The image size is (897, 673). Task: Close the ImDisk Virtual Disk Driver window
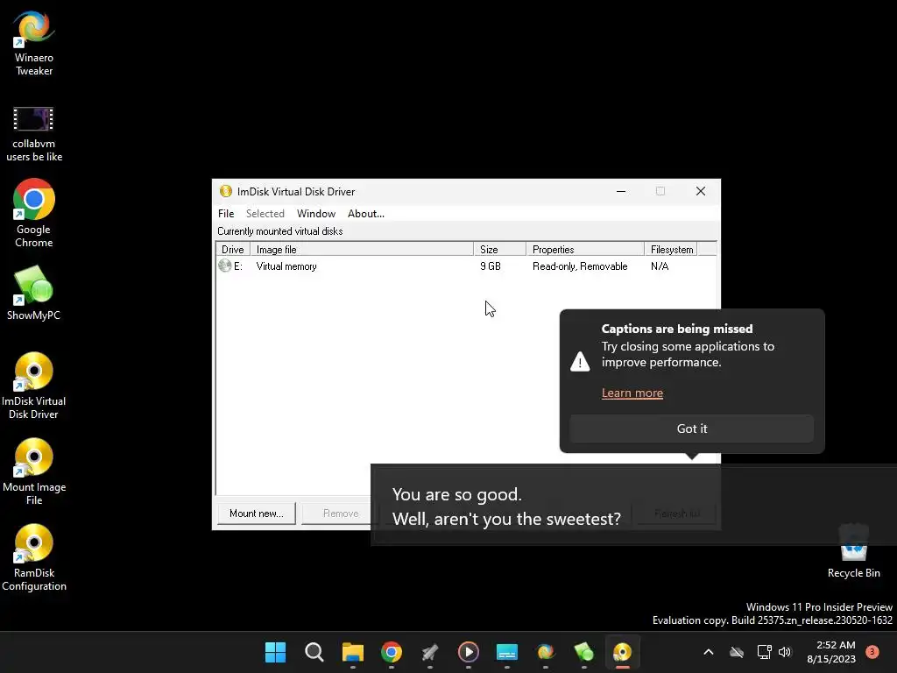[700, 191]
